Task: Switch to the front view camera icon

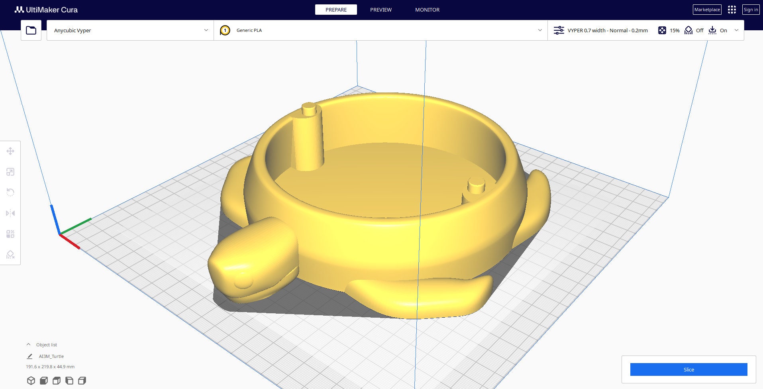Action: (43, 380)
